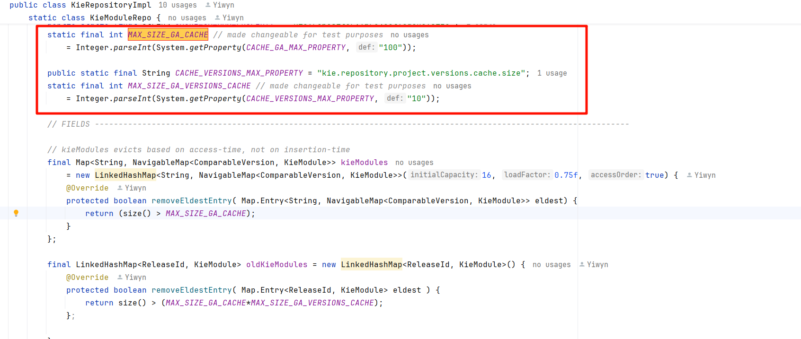Click the loadFactor: parameter hint
The height and width of the screenshot is (339, 801).
pos(527,175)
